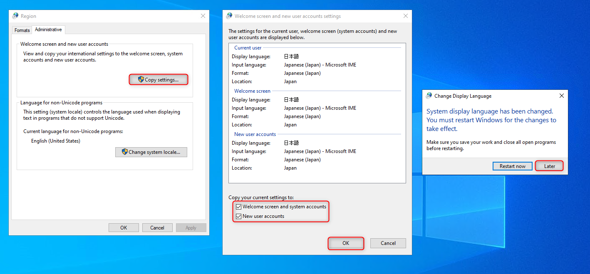
Task: Select the Administrative tab
Action: pyautogui.click(x=48, y=30)
